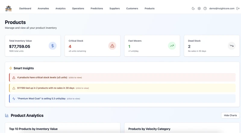Hide the charts with Hide Charts button

tap(230, 115)
